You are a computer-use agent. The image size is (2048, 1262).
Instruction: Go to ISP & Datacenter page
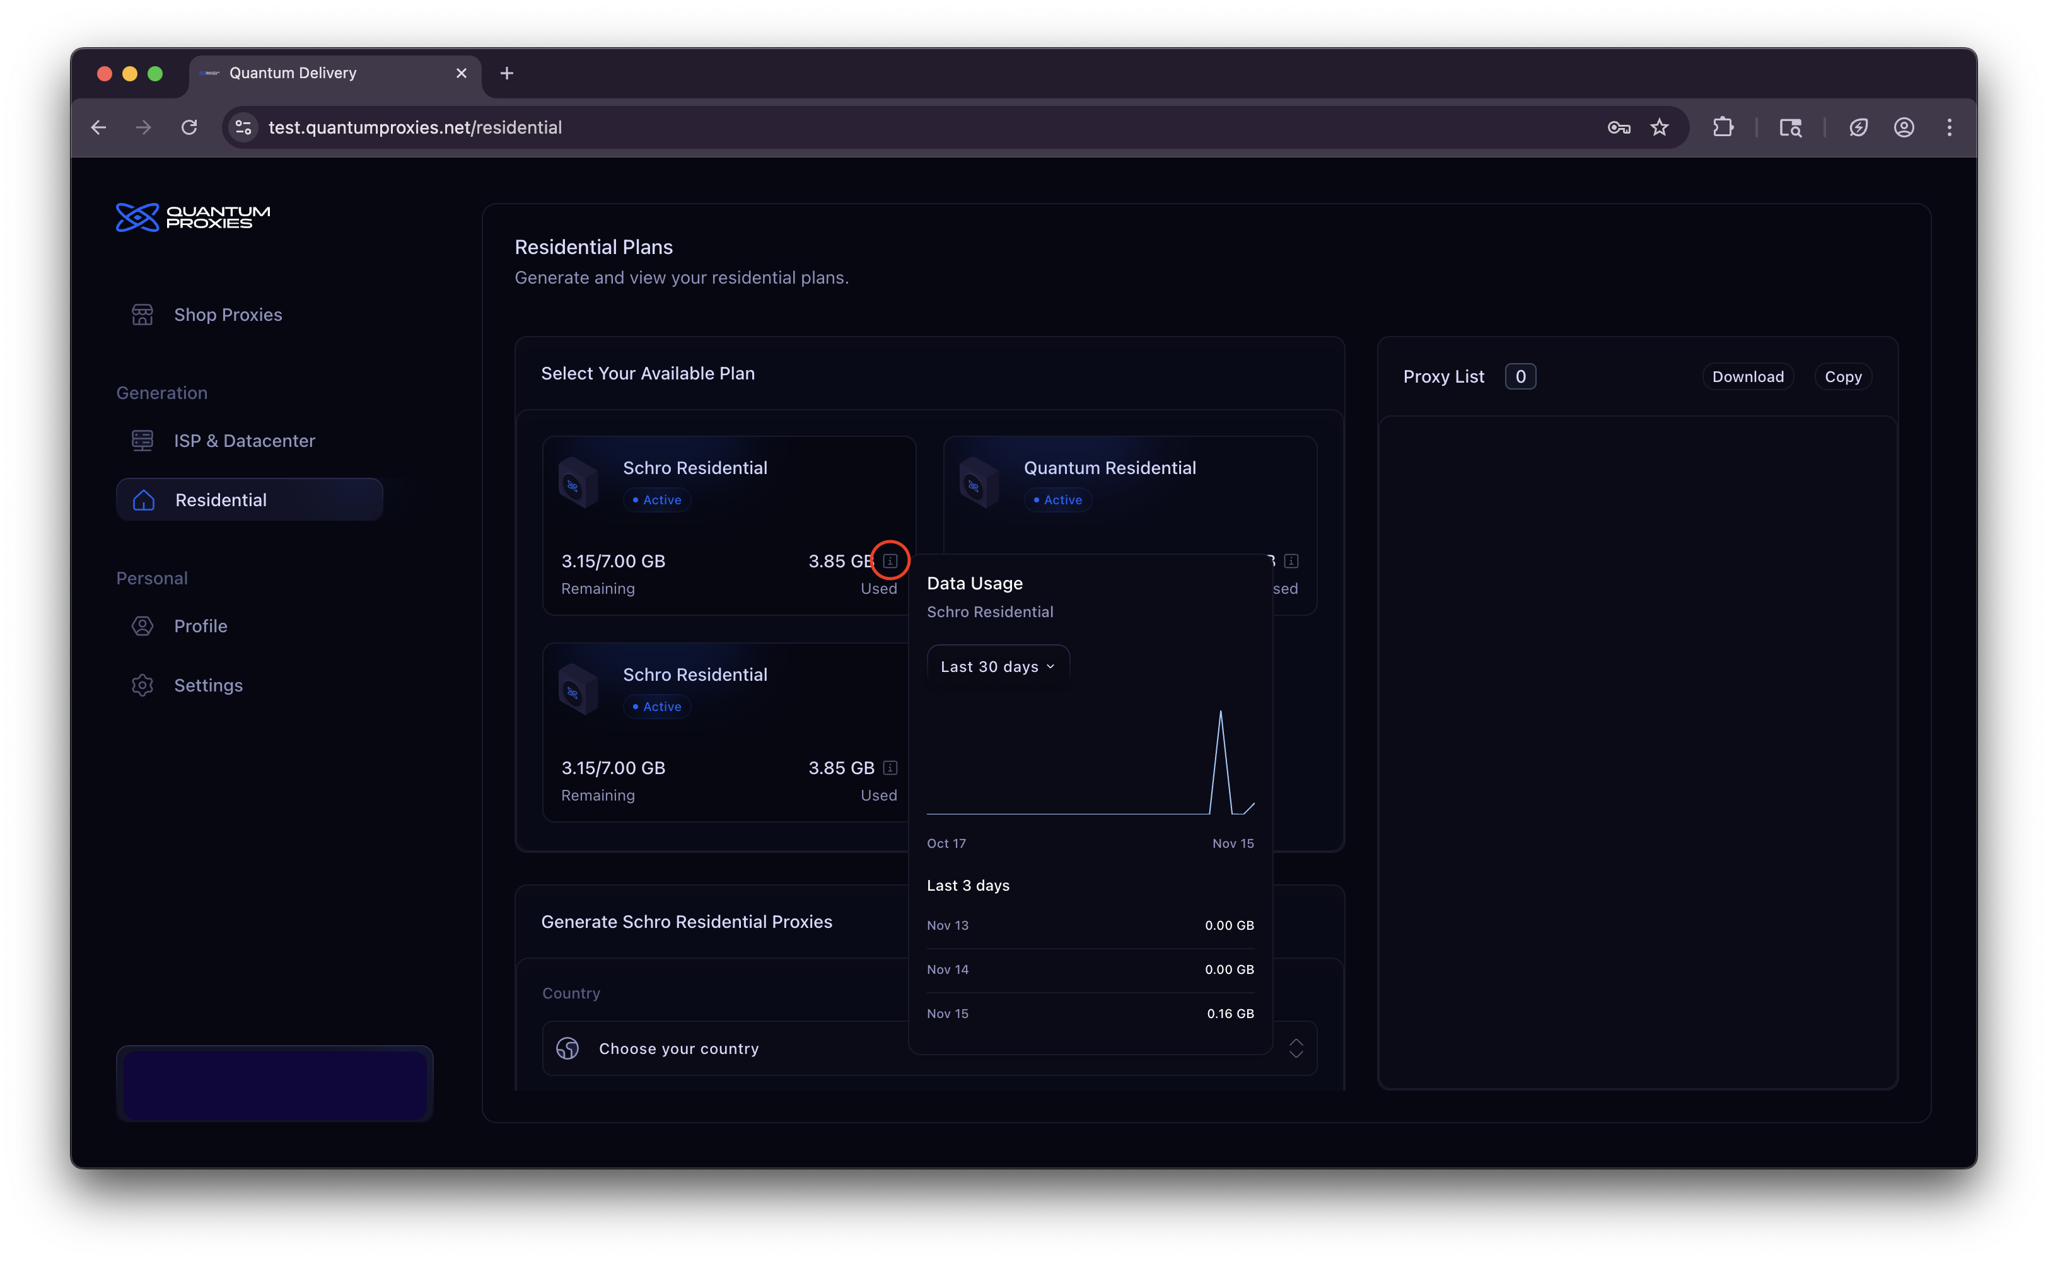[x=244, y=441]
